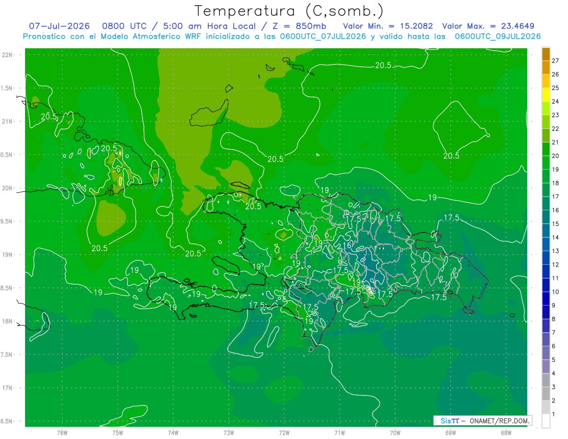Click the purple legend swatch between 4 and 5

pyautogui.click(x=546, y=367)
